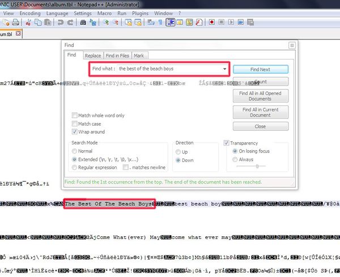The height and width of the screenshot is (277, 340).
Task: Switch to the Mark tab
Action: point(139,56)
